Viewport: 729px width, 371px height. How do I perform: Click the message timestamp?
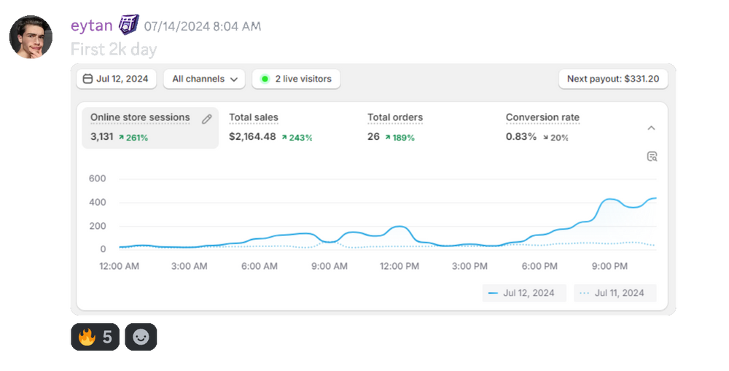(203, 26)
